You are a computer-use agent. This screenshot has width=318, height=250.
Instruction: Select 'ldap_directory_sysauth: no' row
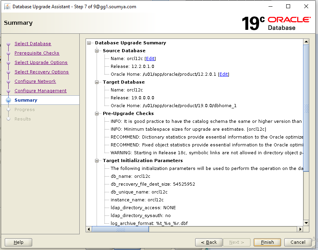click(141, 215)
